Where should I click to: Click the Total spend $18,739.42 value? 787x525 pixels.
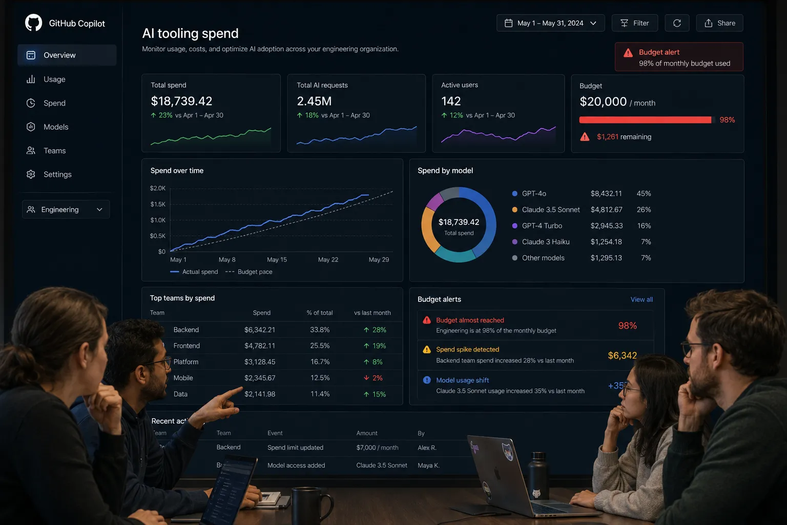[x=181, y=101]
